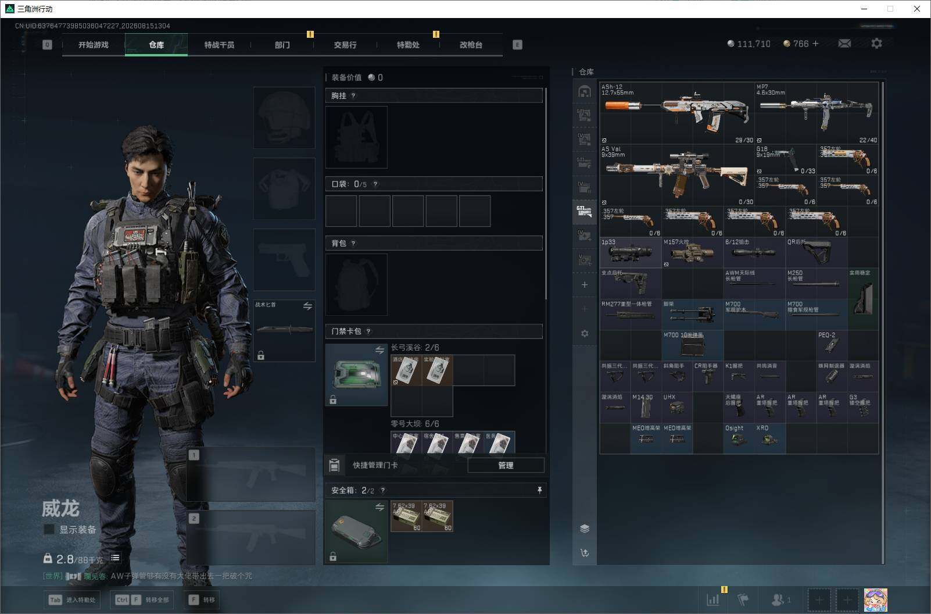The image size is (931, 614).
Task: Click the world chat message line
Action: (x=148, y=576)
